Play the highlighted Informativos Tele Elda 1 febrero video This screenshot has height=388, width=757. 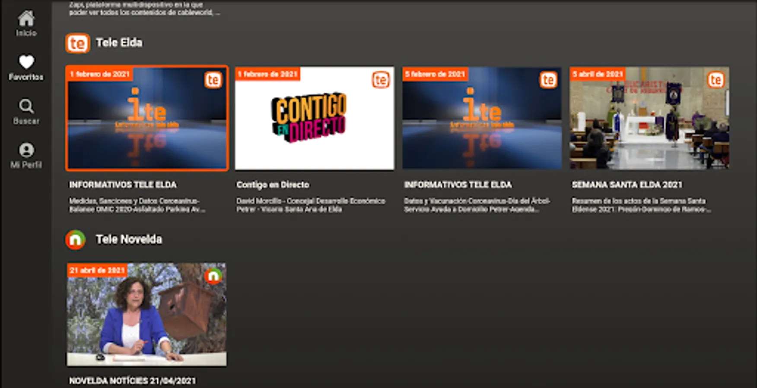coord(147,118)
